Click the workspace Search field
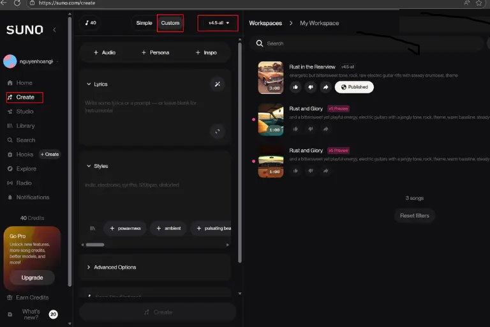Image resolution: width=490 pixels, height=327 pixels. tap(367, 43)
